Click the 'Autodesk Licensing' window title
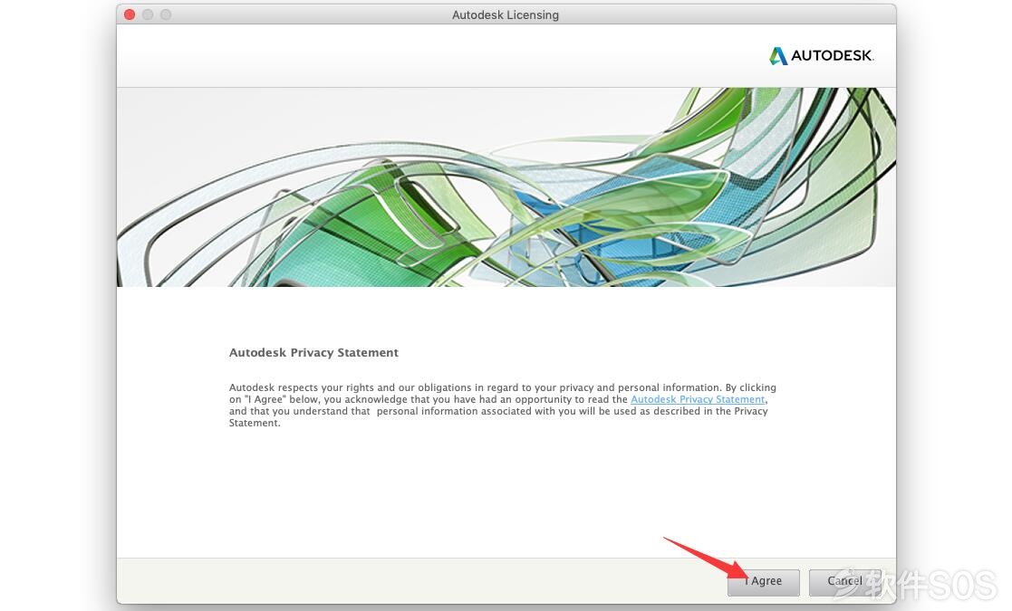1012x611 pixels. 506,14
